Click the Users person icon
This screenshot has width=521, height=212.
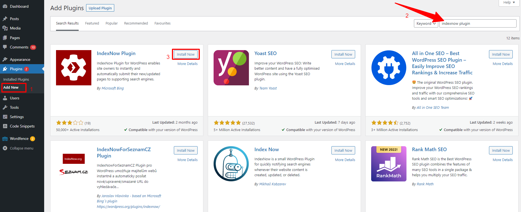click(5, 98)
